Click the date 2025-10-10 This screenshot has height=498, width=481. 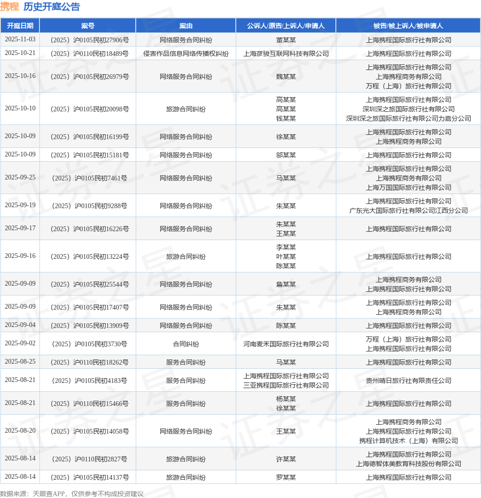coord(20,109)
